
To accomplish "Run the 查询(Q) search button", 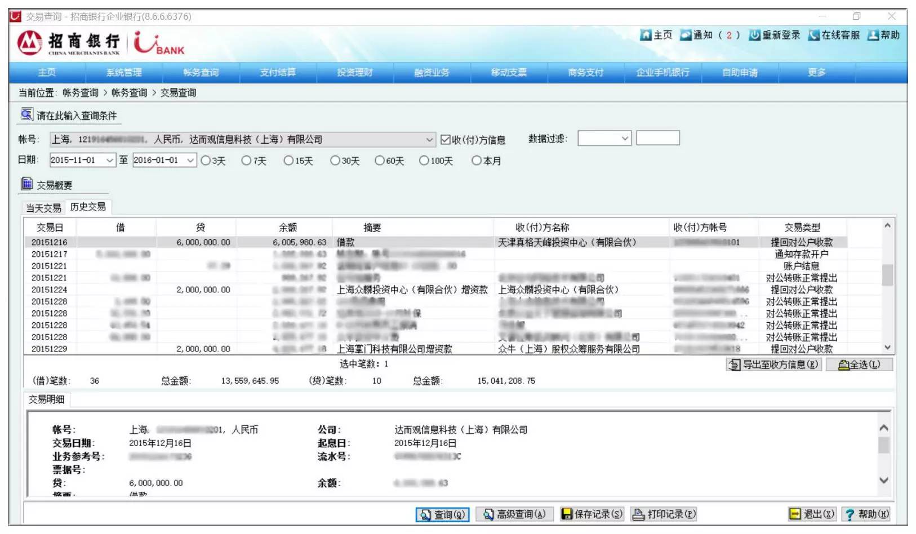I will [x=442, y=514].
